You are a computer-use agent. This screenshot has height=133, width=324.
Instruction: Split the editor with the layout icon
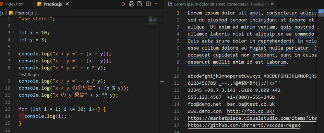pyautogui.click(x=148, y=4)
